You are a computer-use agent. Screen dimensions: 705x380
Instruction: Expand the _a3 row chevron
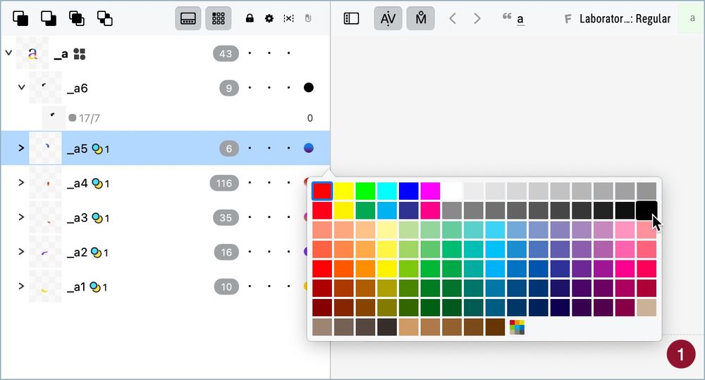pos(21,217)
